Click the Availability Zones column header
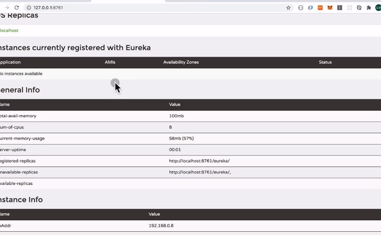Image resolution: width=381 pixels, height=235 pixels. (181, 62)
